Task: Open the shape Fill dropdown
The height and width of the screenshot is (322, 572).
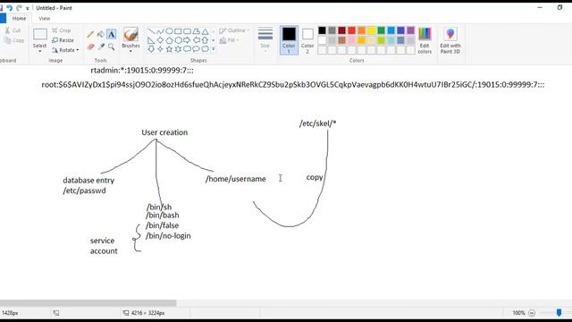Action: coord(230,40)
